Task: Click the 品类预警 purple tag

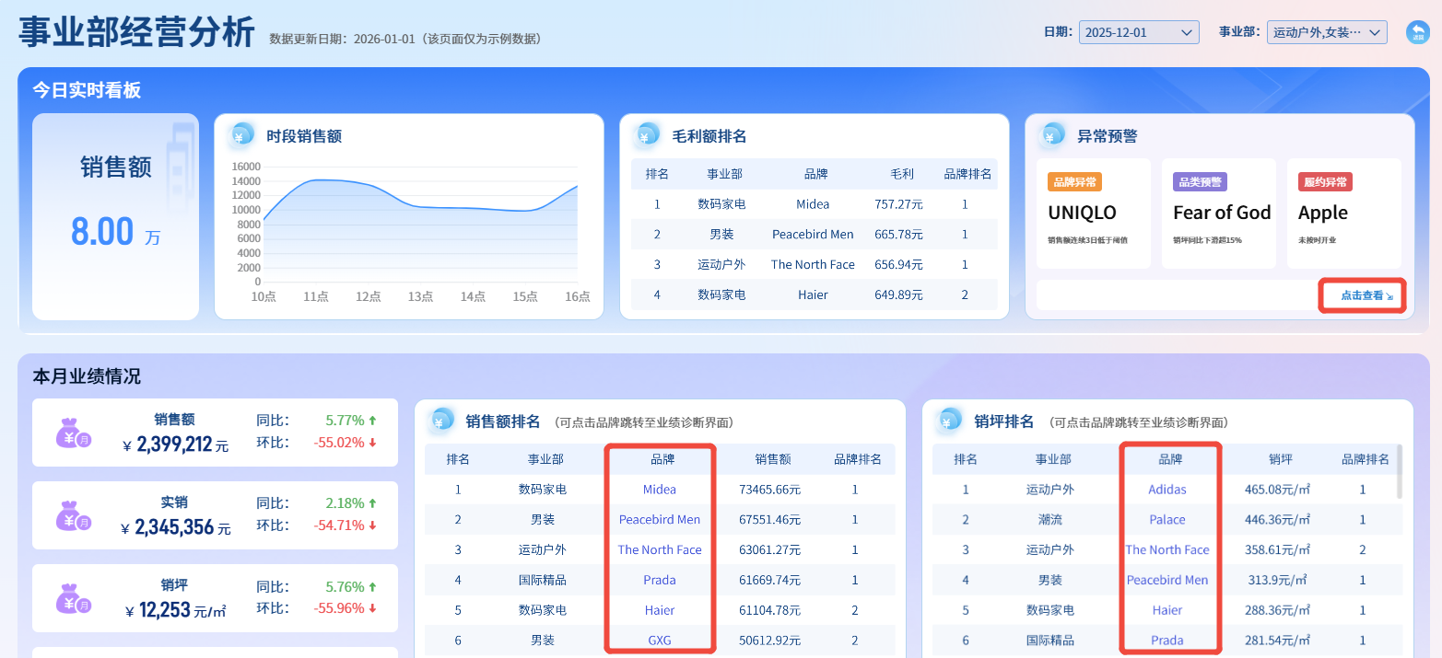Action: pyautogui.click(x=1200, y=182)
